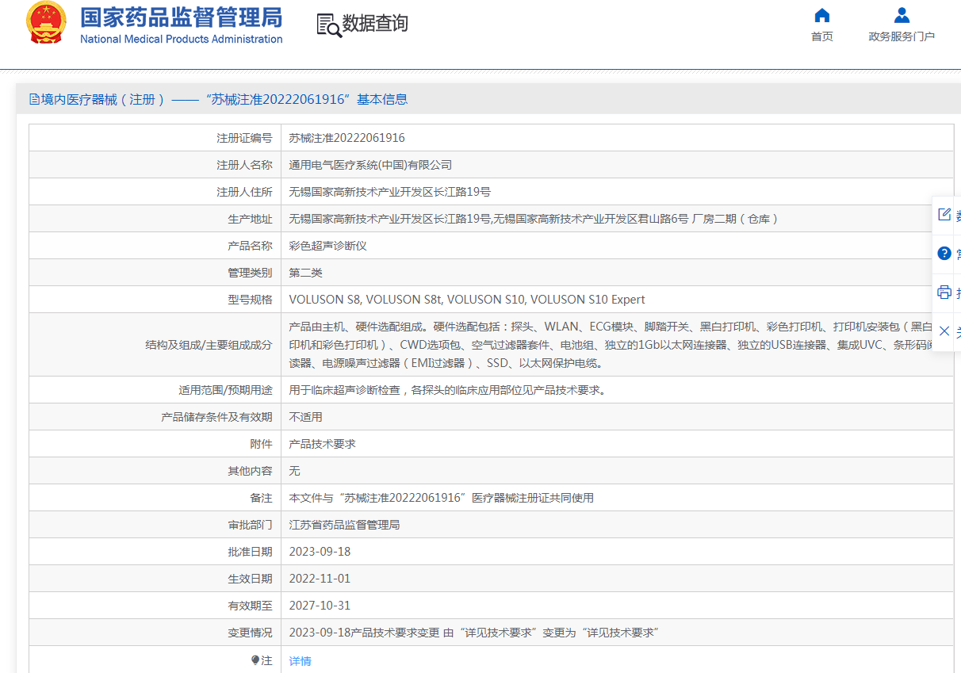Click 变更情况 row label

point(250,633)
